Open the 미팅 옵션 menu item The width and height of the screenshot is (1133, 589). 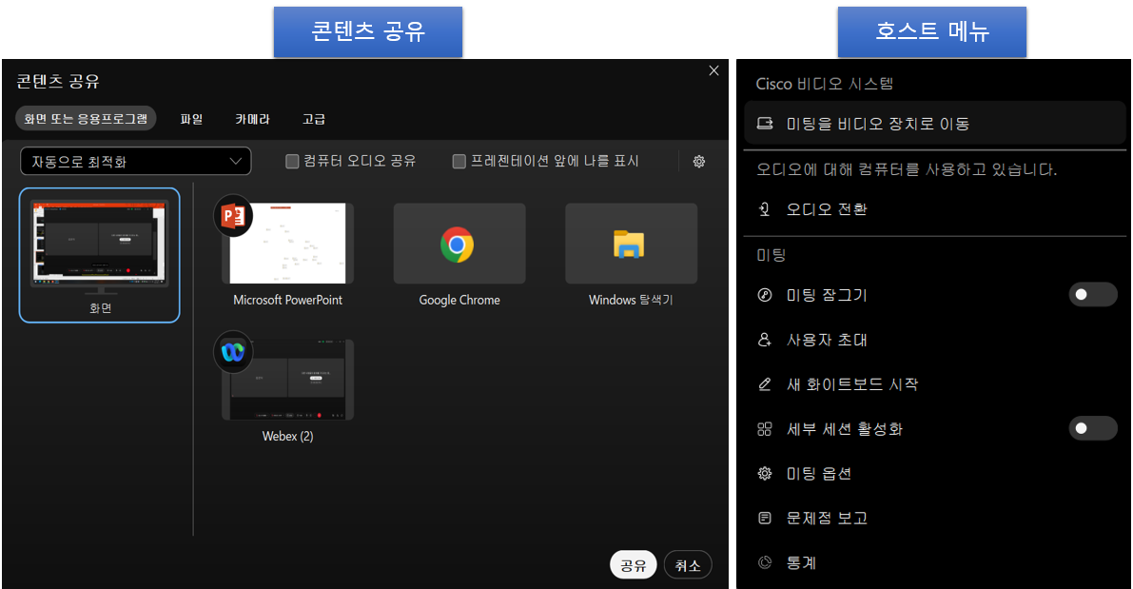click(764, 473)
